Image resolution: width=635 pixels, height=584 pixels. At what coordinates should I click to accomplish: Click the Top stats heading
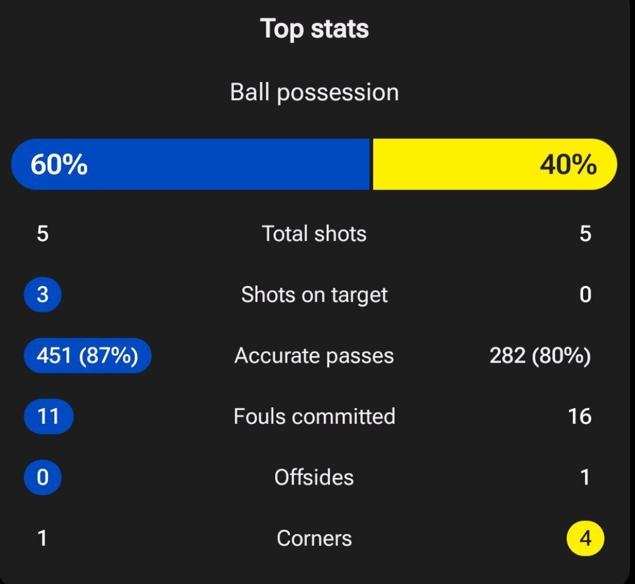coord(315,29)
